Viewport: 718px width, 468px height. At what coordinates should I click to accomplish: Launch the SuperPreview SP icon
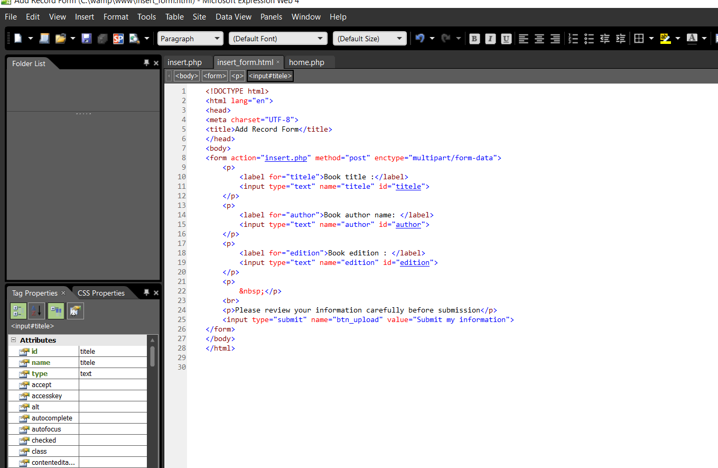pos(118,38)
